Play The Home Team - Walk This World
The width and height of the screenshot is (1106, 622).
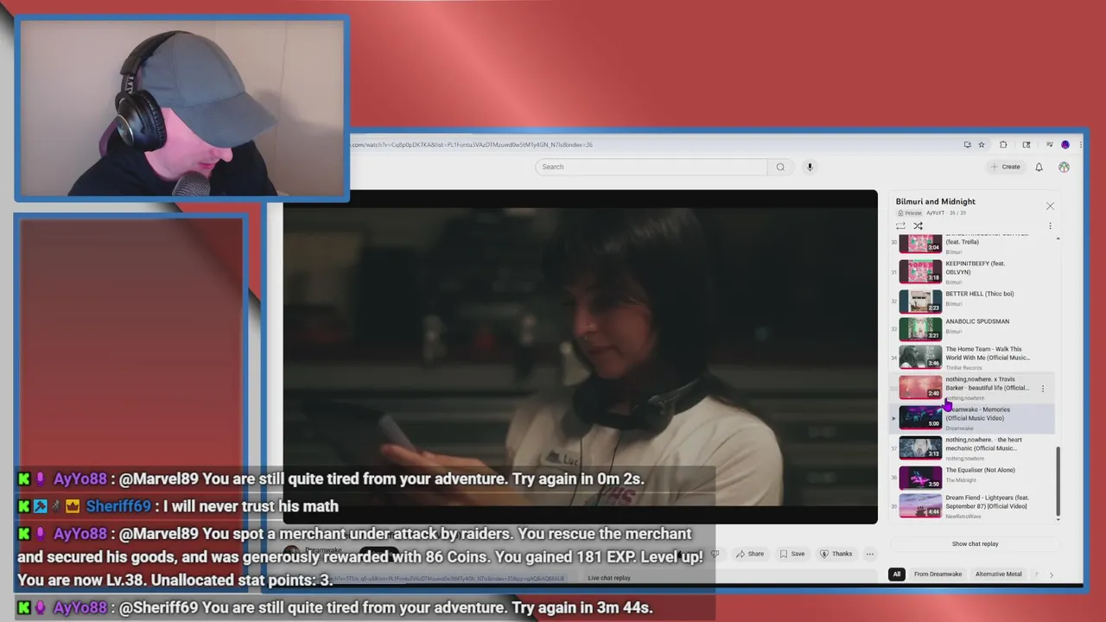(973, 358)
